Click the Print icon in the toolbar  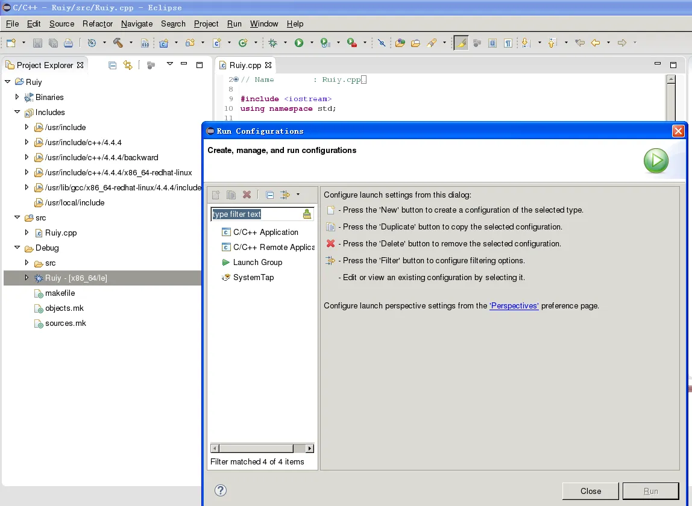click(68, 43)
